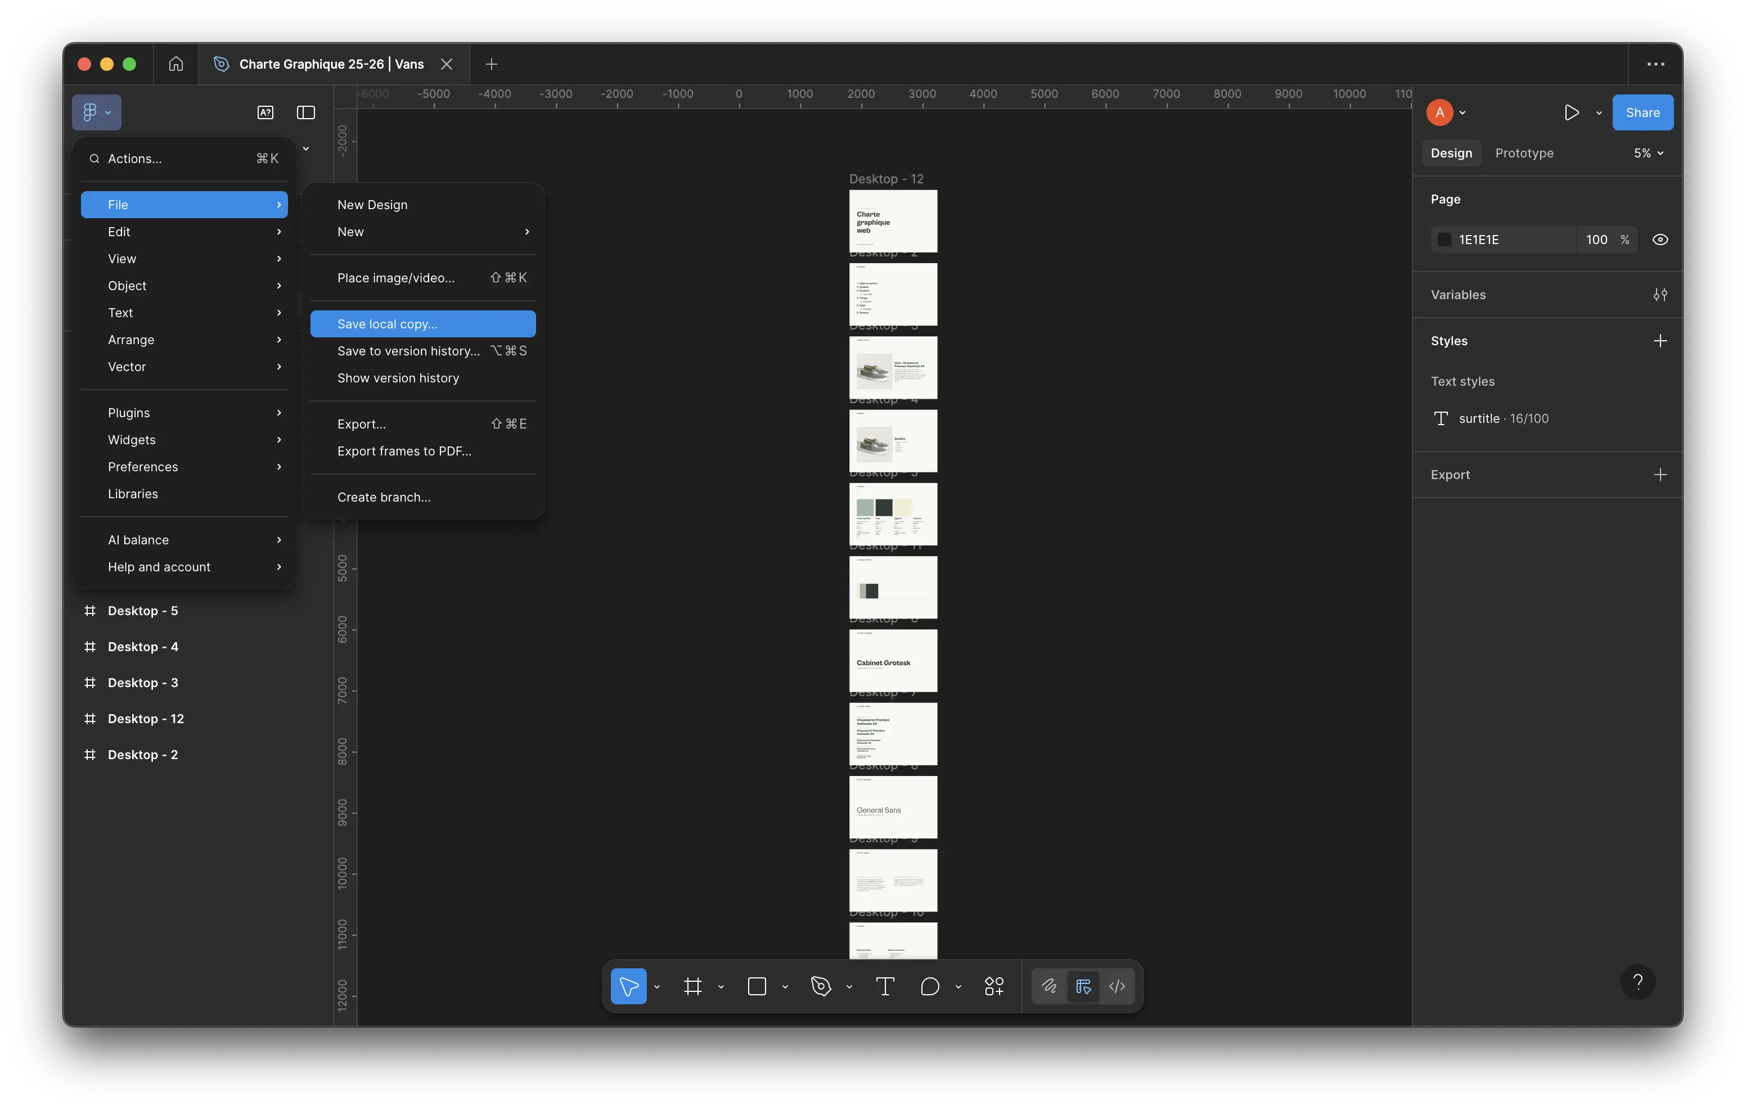The height and width of the screenshot is (1110, 1746).
Task: Select the Comment tool
Action: pyautogui.click(x=930, y=986)
